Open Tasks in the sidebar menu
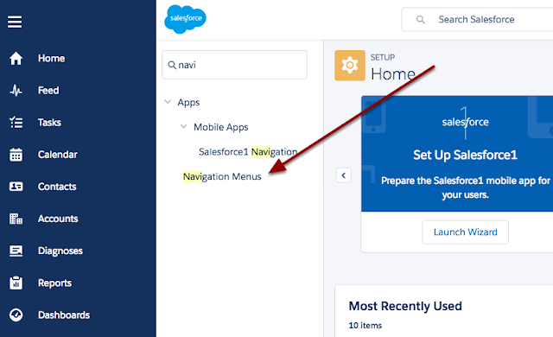Viewport: 553px width, 337px height. point(49,123)
